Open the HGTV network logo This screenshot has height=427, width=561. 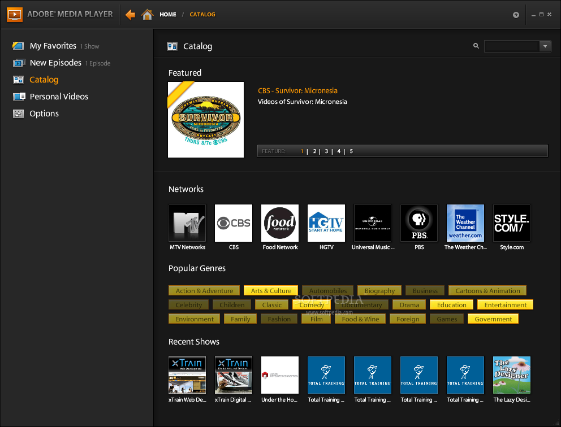tap(326, 223)
